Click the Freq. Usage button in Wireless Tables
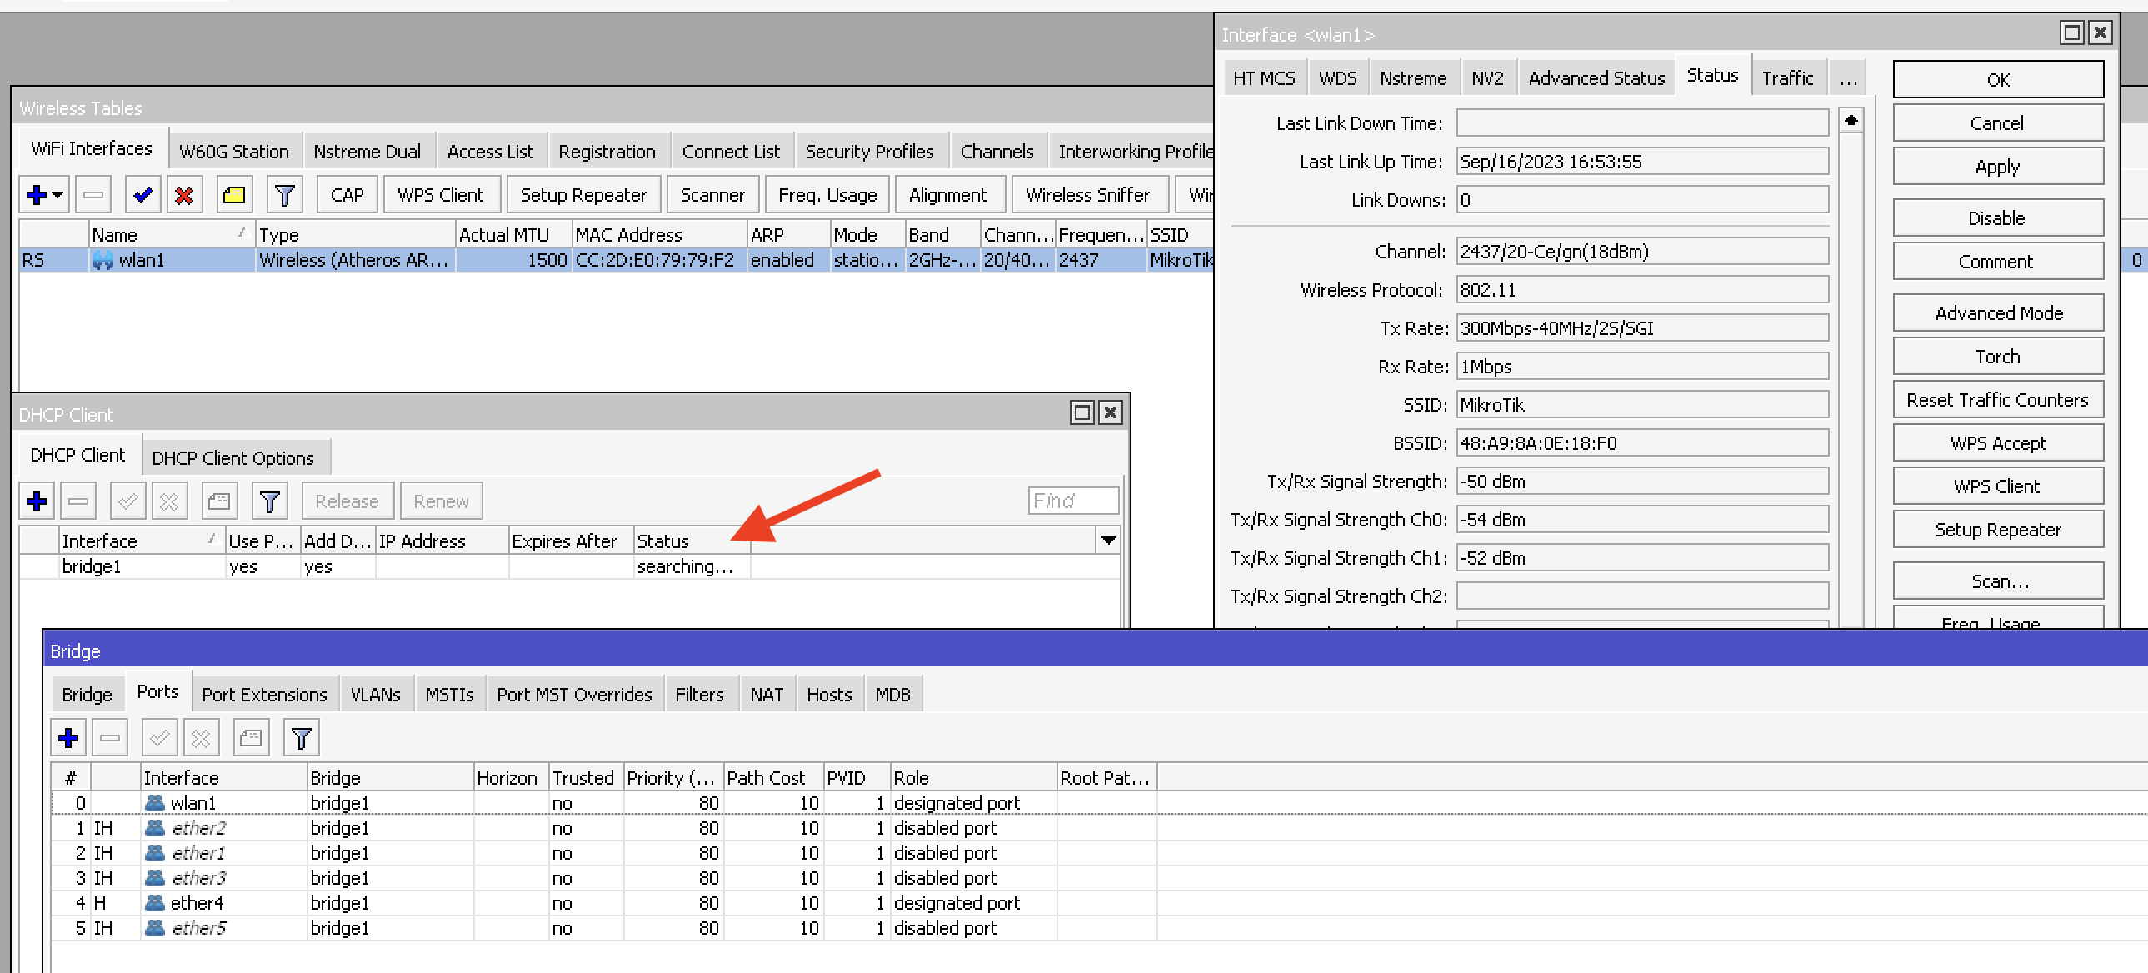This screenshot has width=2148, height=973. 827,195
